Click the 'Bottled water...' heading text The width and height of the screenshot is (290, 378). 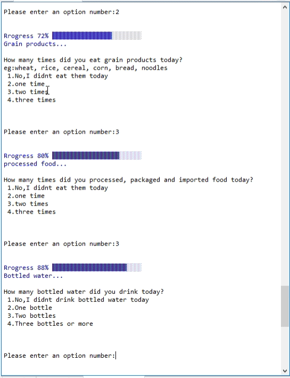pos(33,276)
